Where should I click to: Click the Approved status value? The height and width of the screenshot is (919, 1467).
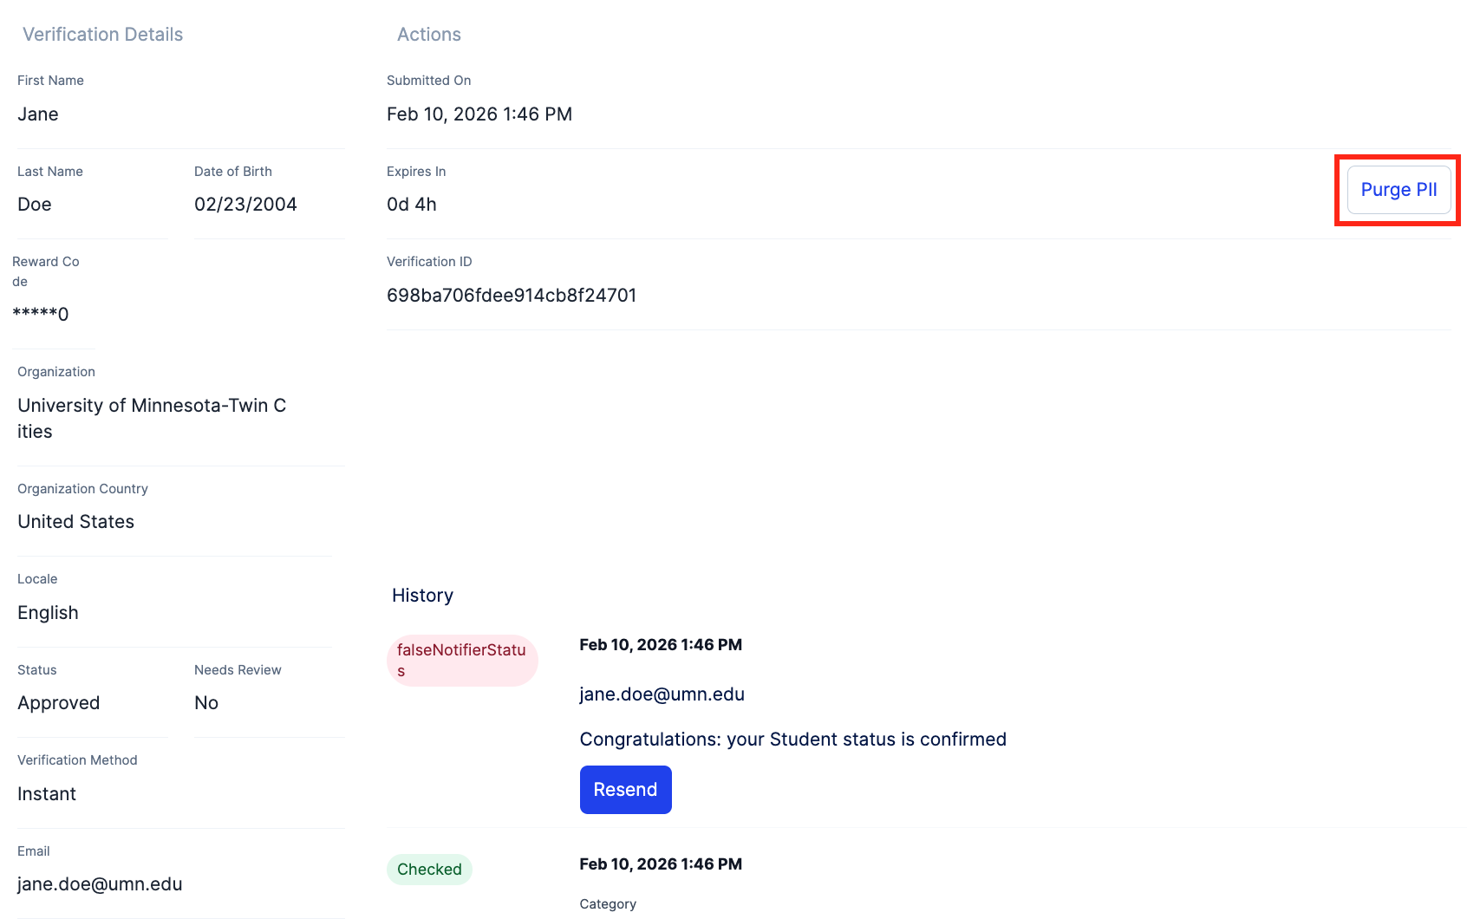59,703
